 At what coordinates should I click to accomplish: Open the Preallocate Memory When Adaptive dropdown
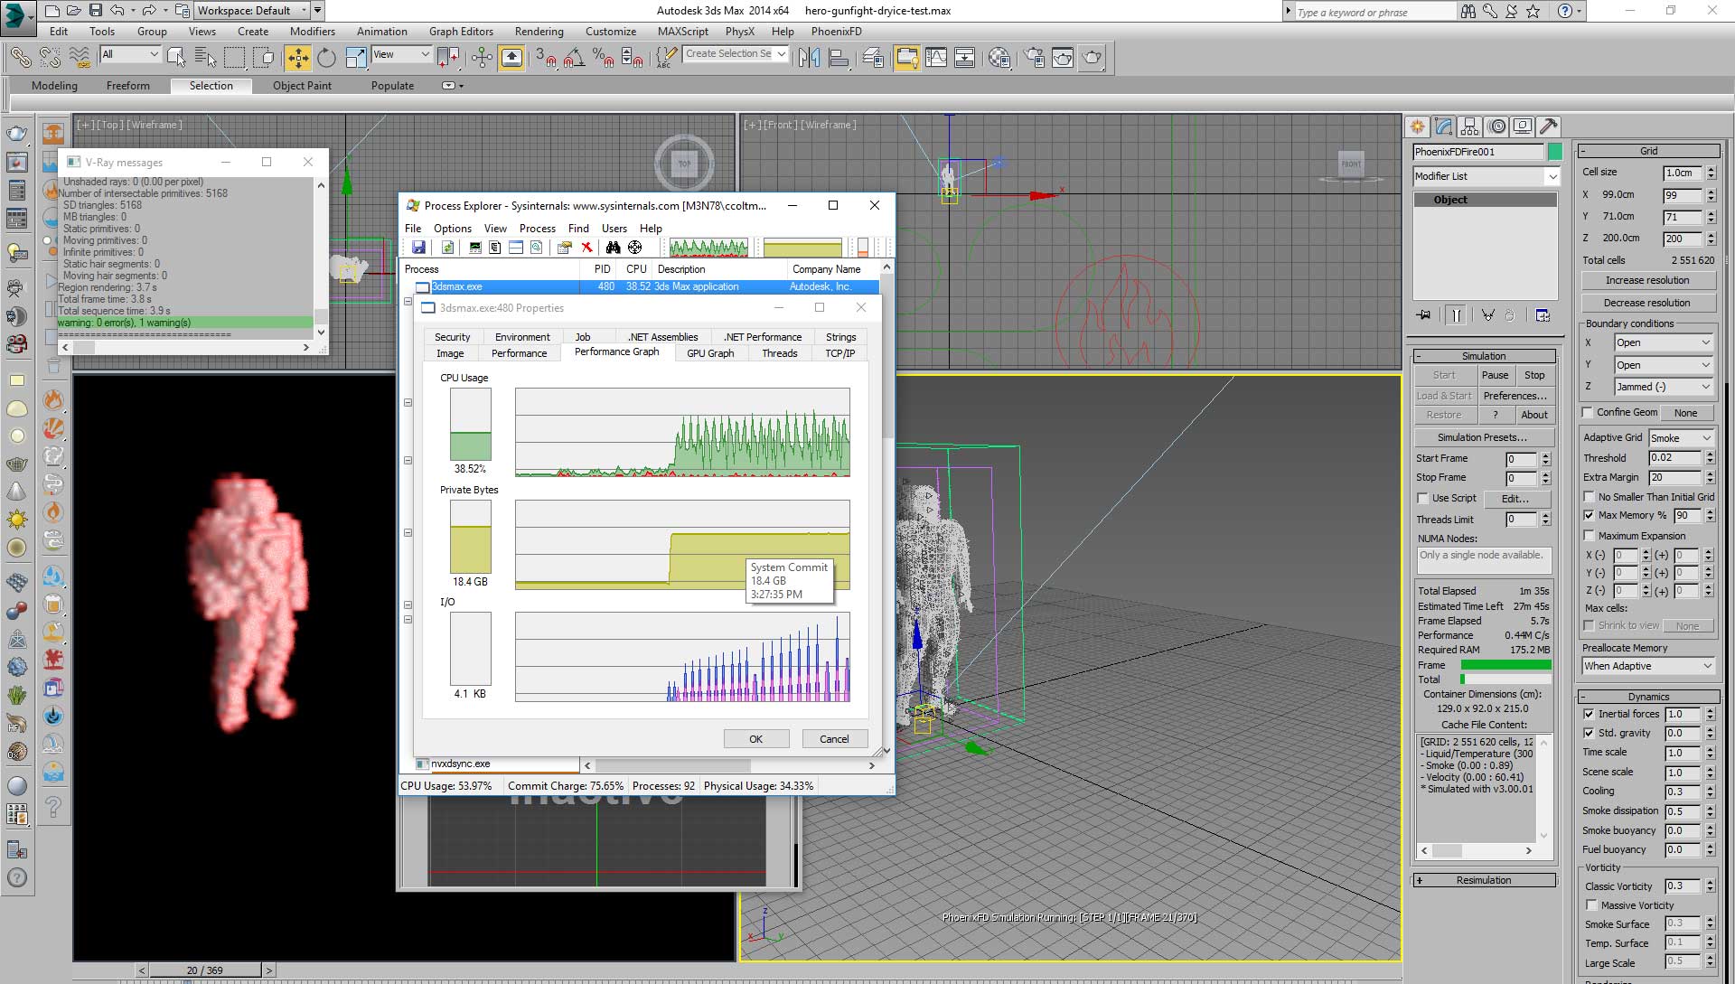[x=1648, y=666]
